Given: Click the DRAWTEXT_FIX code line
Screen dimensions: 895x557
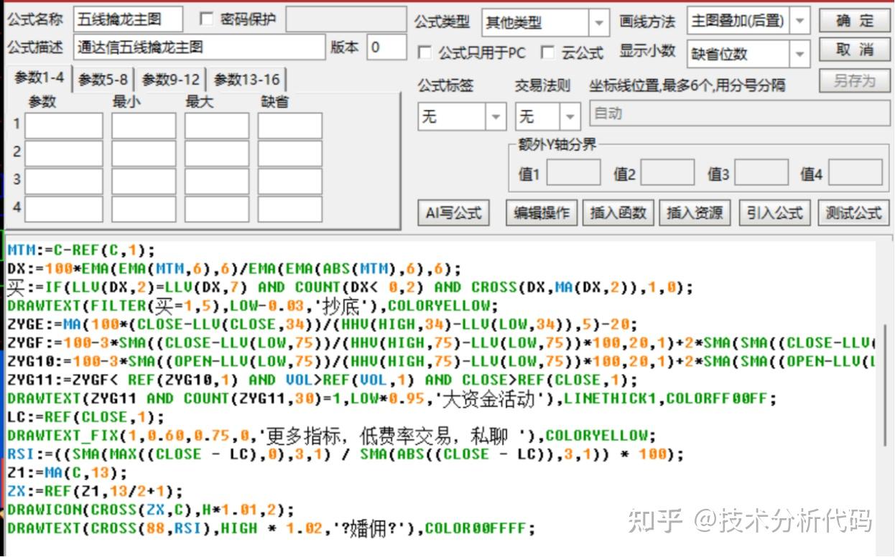Looking at the screenshot, I should [x=331, y=436].
